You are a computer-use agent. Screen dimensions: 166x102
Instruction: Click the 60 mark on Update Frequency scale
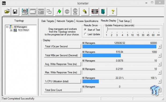[x=153, y=35]
